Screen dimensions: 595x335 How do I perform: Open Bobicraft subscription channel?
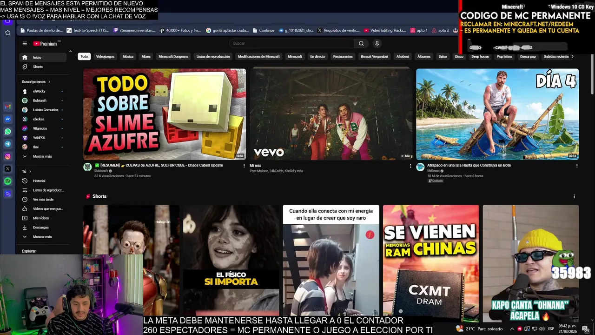tap(43, 100)
